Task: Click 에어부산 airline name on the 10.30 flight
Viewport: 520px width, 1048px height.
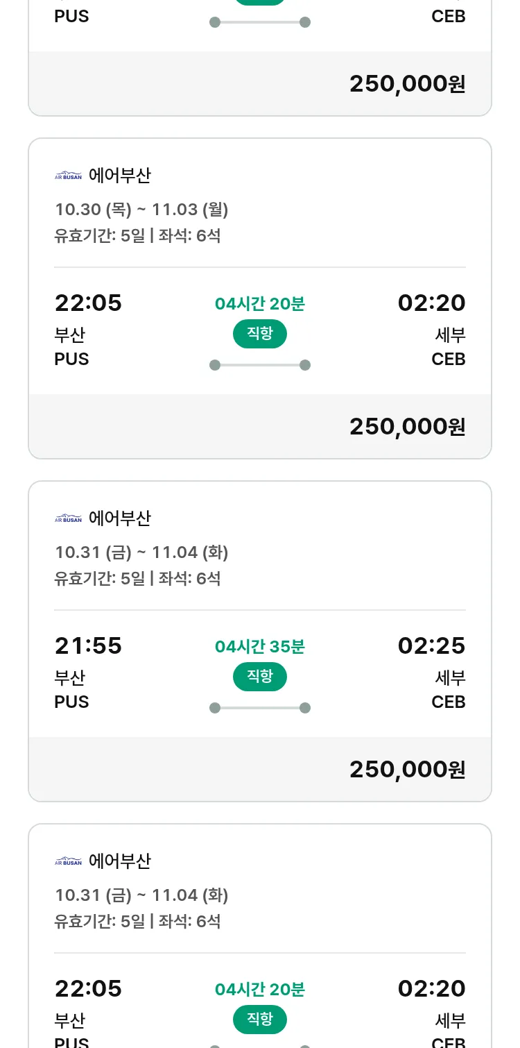Action: pos(119,176)
